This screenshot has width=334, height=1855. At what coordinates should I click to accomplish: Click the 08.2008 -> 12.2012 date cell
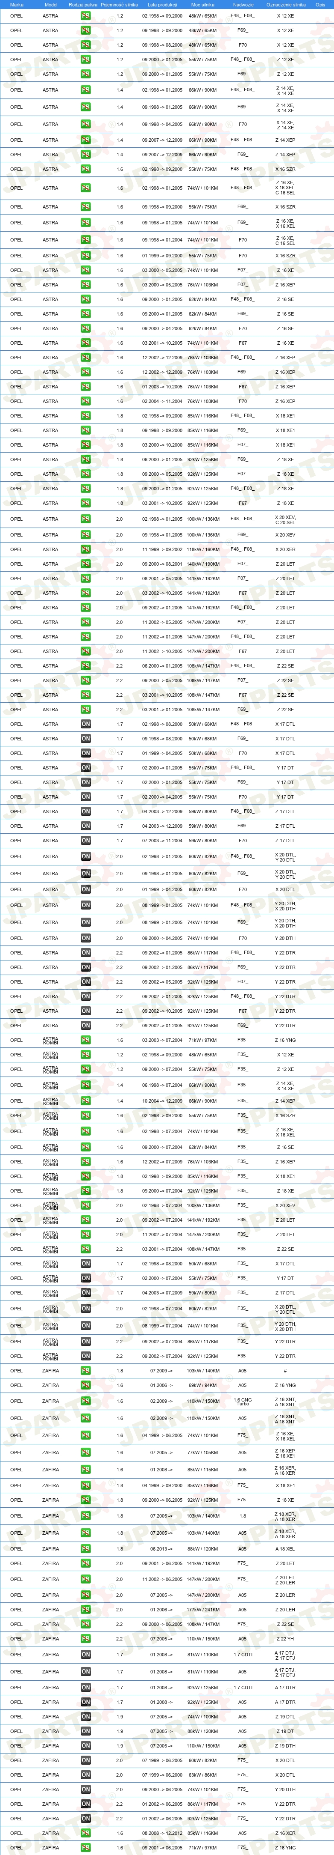tap(162, 1834)
